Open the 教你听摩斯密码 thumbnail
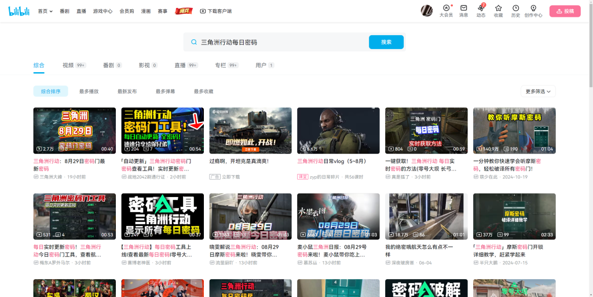Viewport: 593px width, 297px height. point(514,131)
